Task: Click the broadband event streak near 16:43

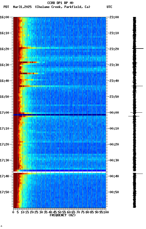Action: [60, 86]
